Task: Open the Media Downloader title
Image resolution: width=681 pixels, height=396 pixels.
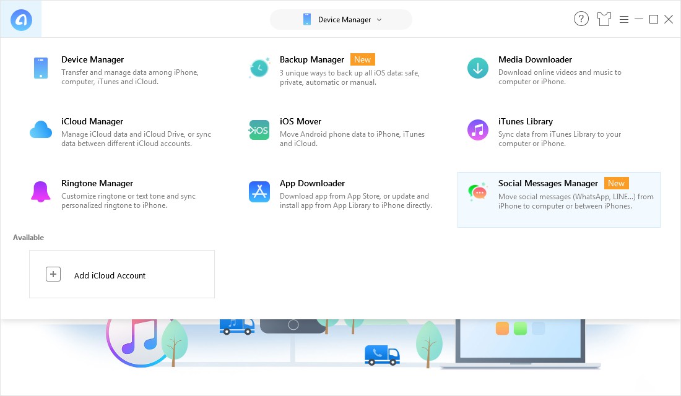Action: [535, 59]
